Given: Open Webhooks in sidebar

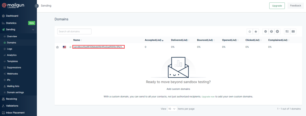Looking at the screenshot, I should (x=13, y=74).
